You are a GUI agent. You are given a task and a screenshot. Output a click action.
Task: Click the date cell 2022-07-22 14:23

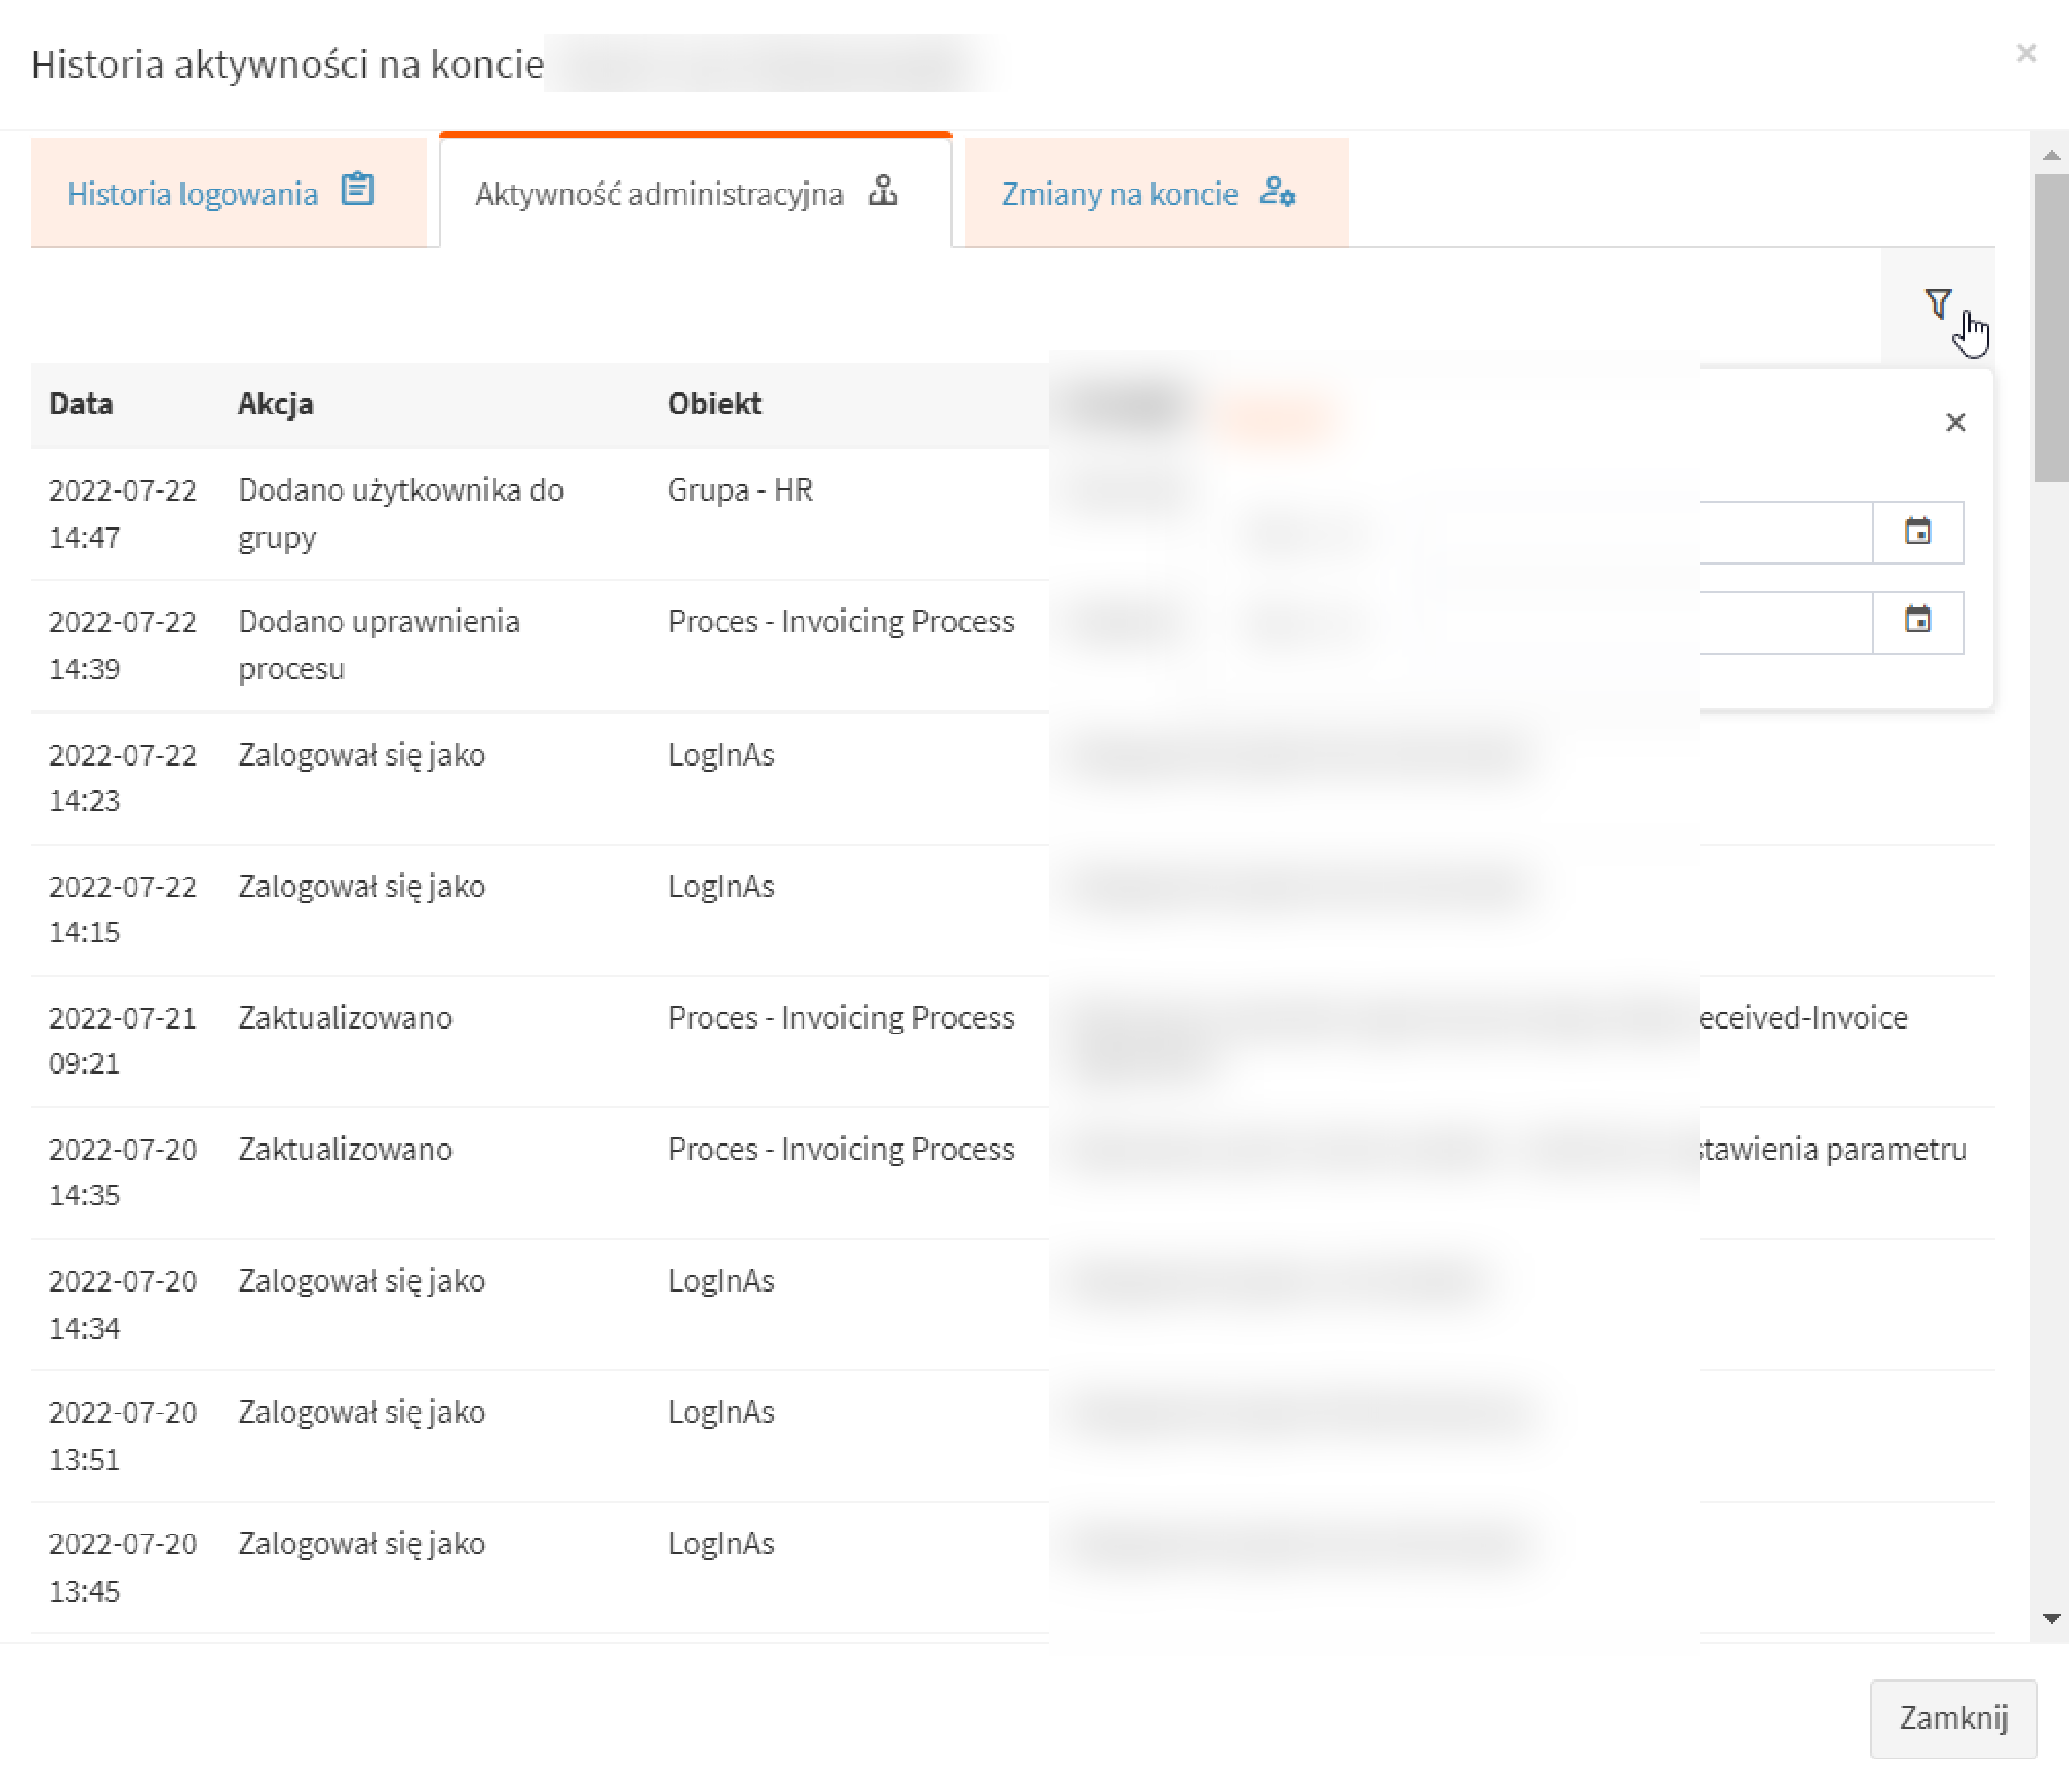point(123,777)
